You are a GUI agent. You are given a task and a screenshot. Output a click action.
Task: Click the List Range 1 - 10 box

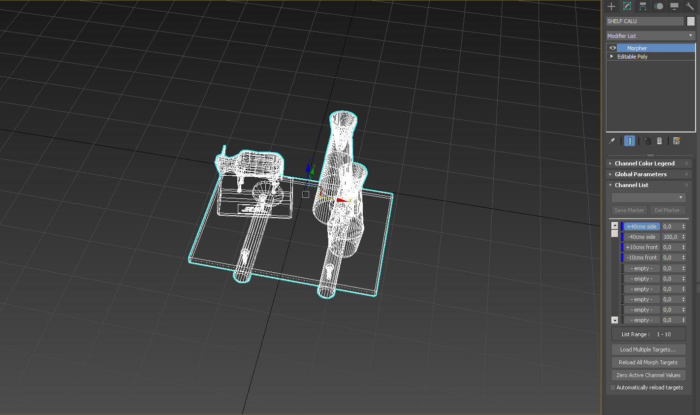(648, 334)
